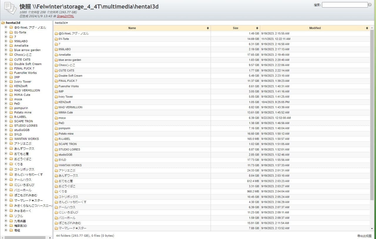The height and width of the screenshot is (239, 376).
Task: Select the PeD item in the tree
Action: click(x=17, y=104)
